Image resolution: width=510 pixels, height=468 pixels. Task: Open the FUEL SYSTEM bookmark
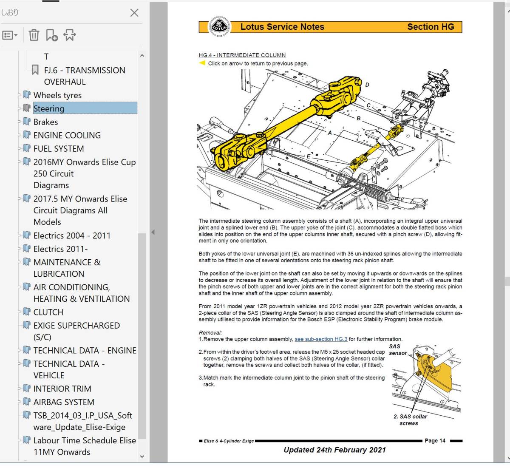click(59, 148)
